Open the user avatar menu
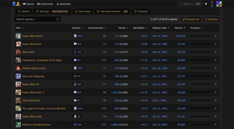This screenshot has height=129, width=234. [x=219, y=4]
